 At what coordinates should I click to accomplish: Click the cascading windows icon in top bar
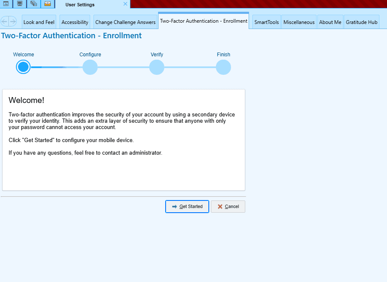pos(34,4)
